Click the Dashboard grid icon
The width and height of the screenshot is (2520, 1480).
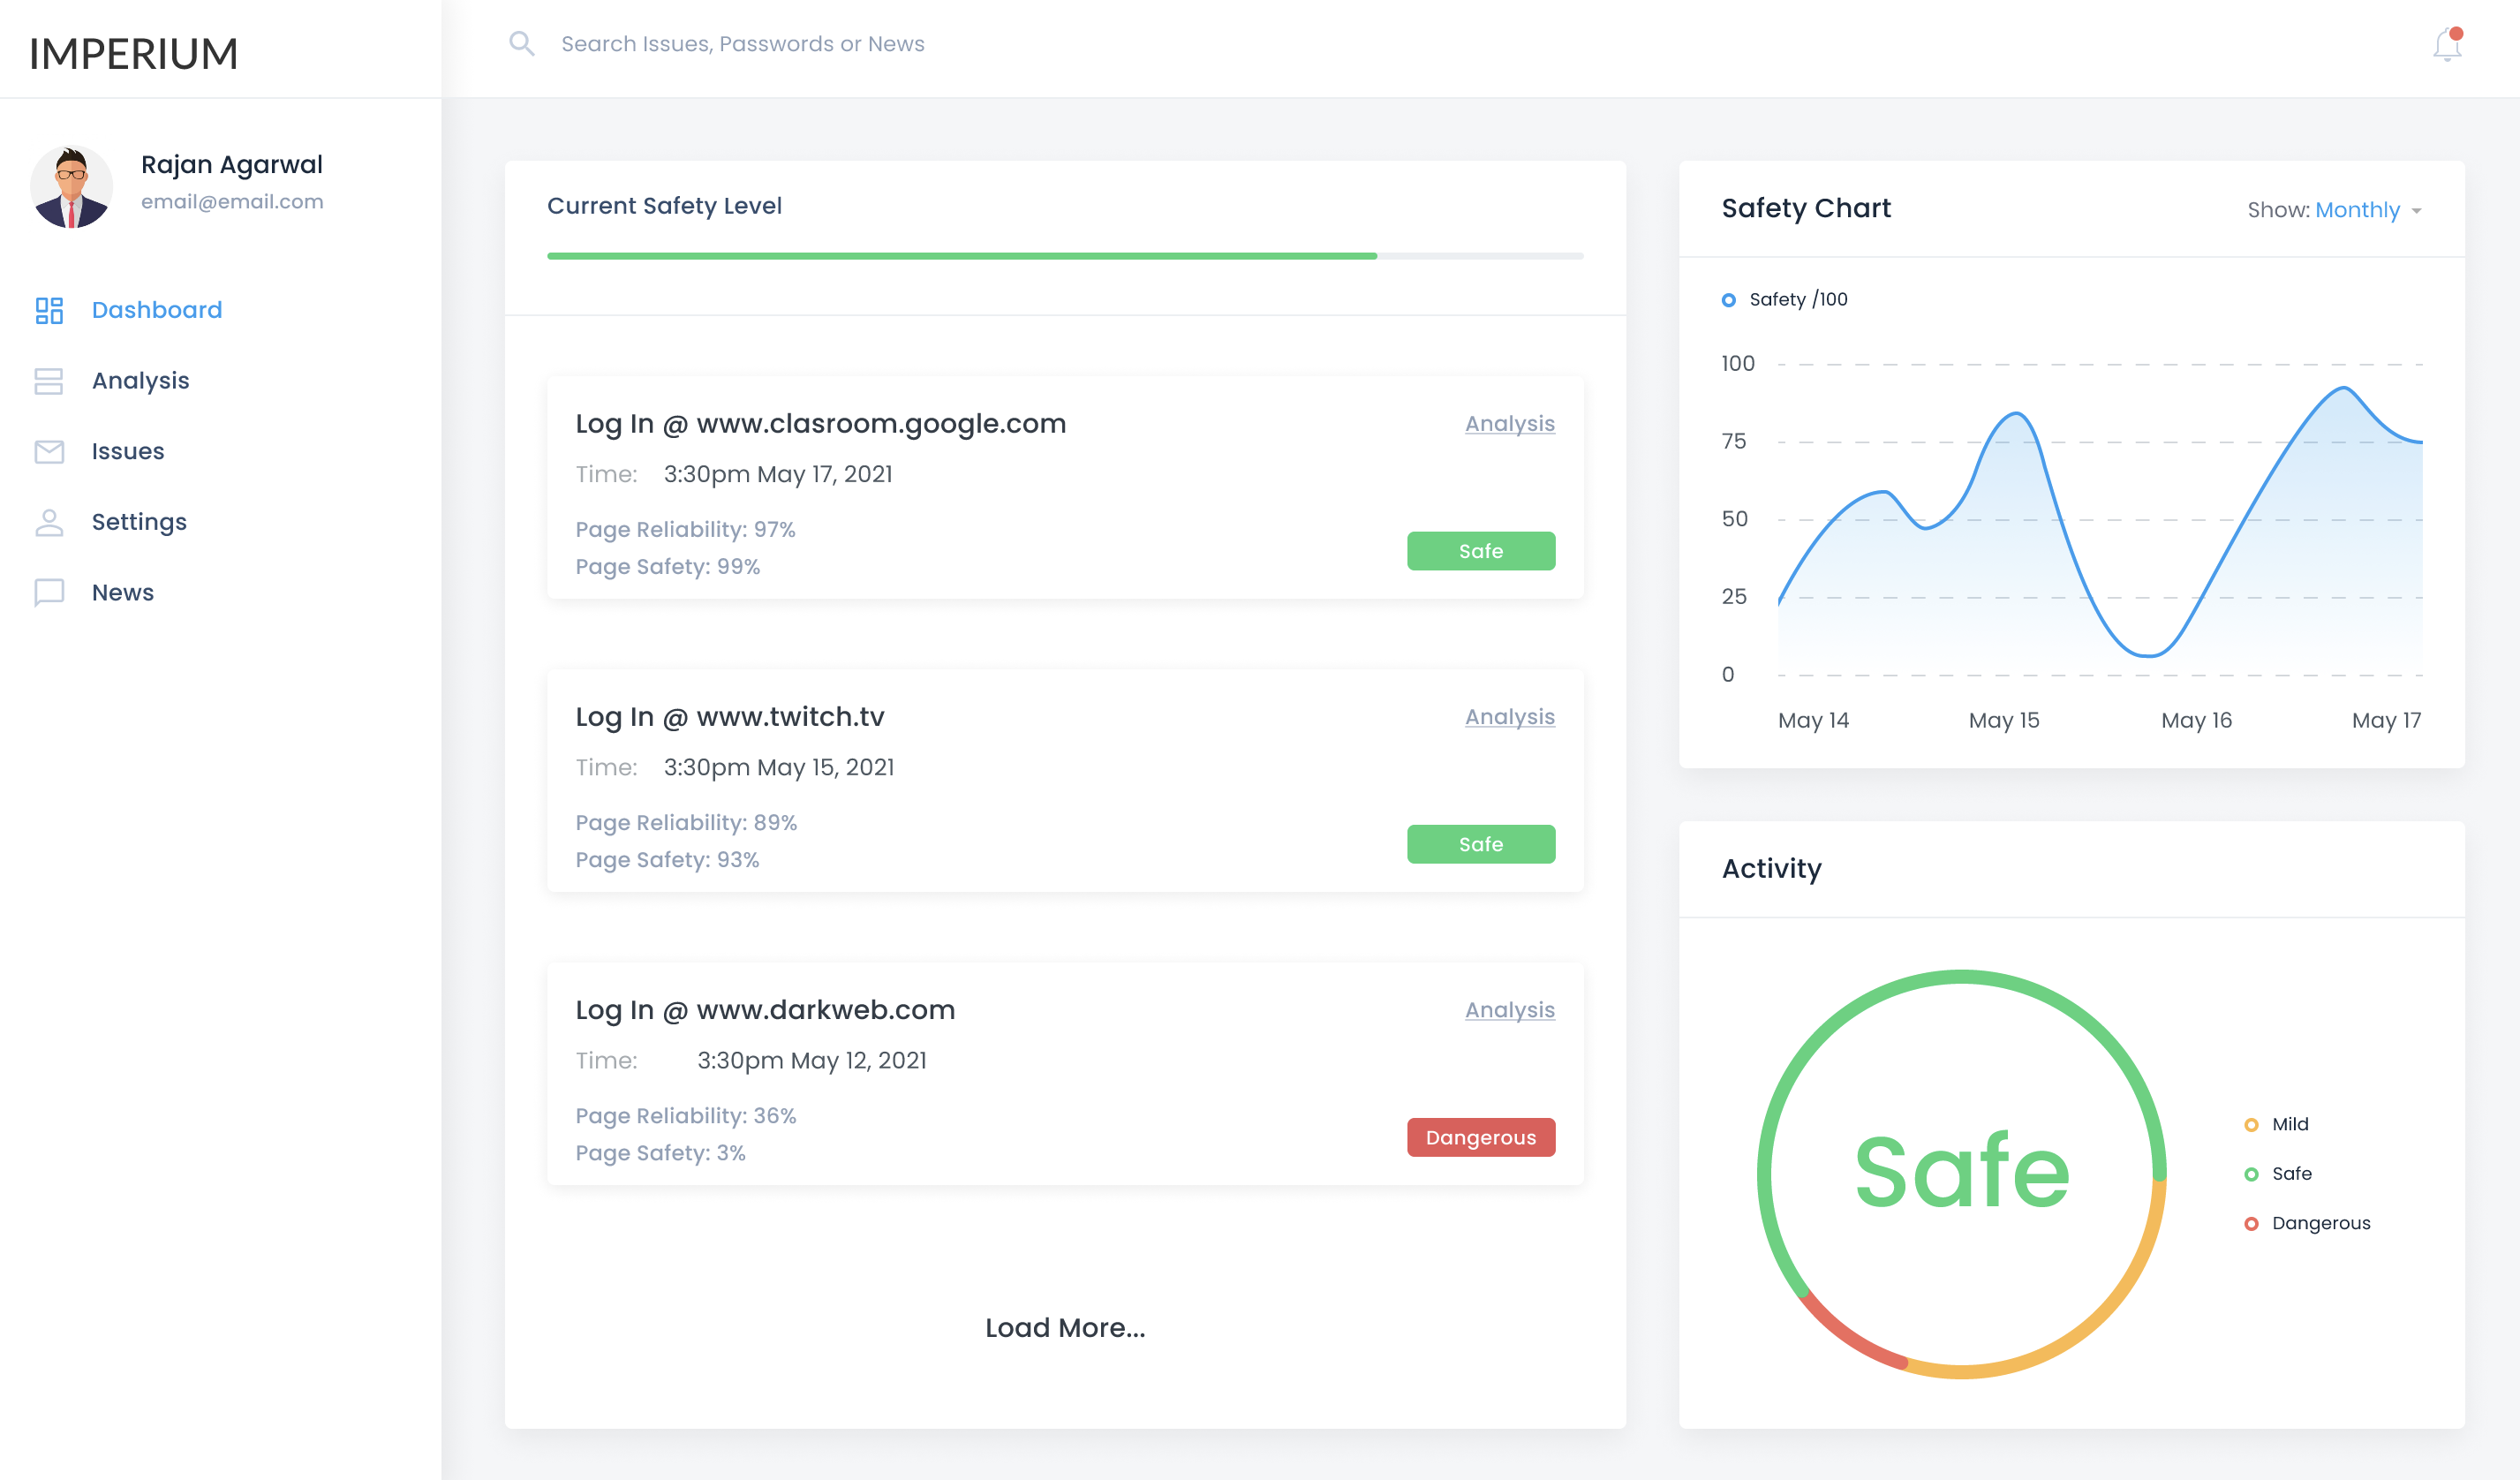(x=49, y=310)
